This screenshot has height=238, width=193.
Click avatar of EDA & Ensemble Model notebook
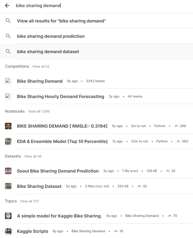8,141
